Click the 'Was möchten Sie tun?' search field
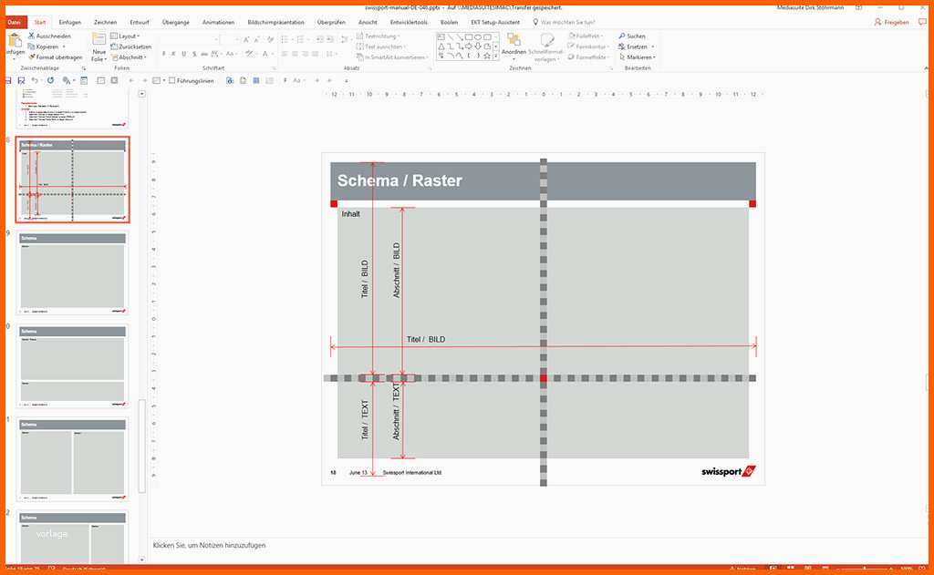The image size is (934, 575). tap(575, 21)
